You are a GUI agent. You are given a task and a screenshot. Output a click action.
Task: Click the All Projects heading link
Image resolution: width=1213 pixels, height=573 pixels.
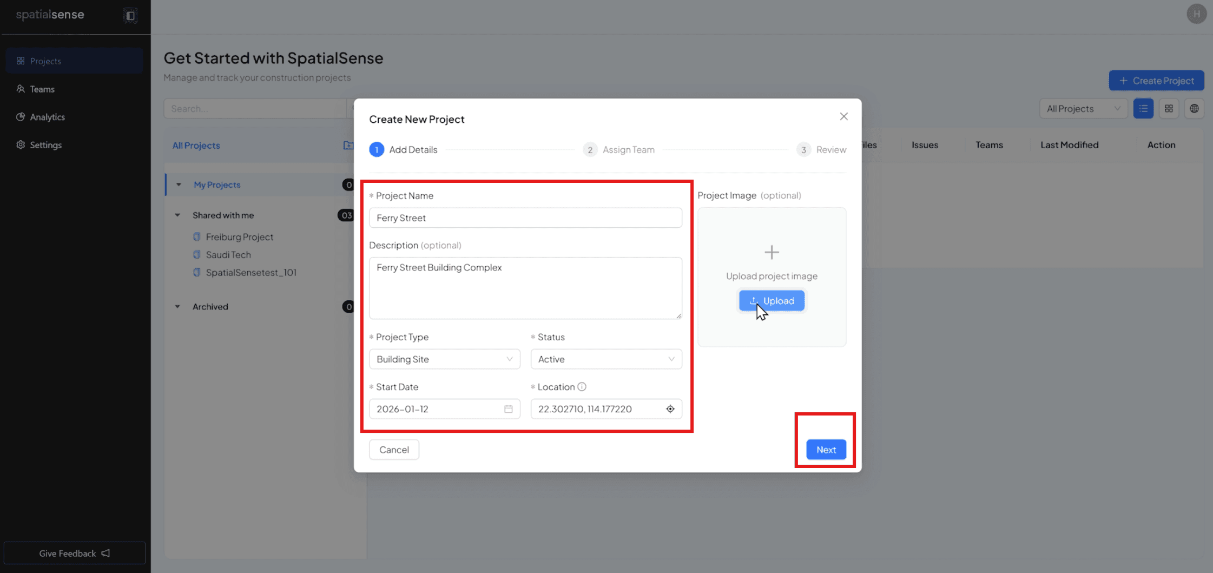click(196, 146)
